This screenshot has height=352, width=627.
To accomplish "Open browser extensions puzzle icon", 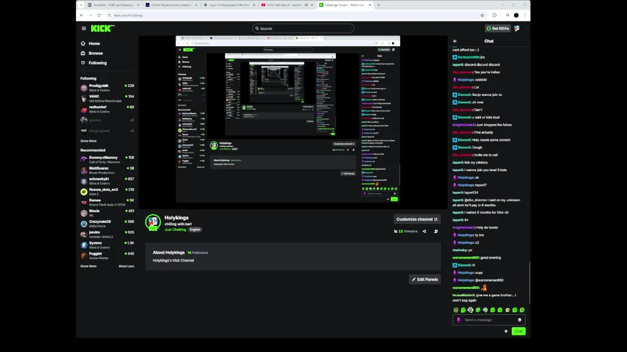I will [494, 15].
